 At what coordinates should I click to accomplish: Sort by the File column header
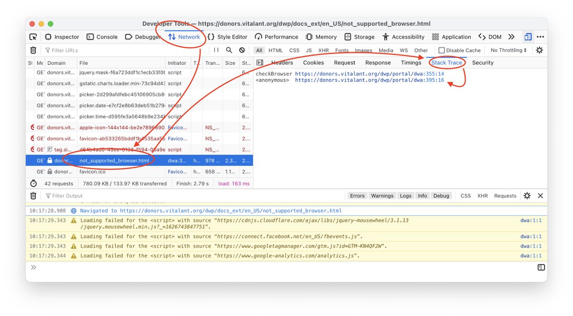click(x=121, y=63)
